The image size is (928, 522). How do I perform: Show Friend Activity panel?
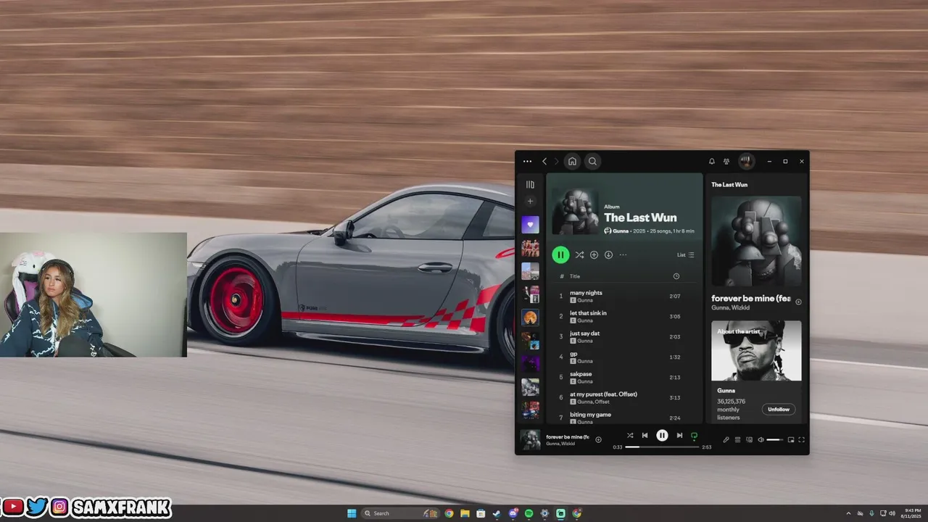click(726, 162)
